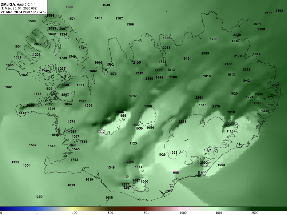This screenshot has width=287, height=215.
Task: Click the pink section of the color scale
Action: coord(180,209)
